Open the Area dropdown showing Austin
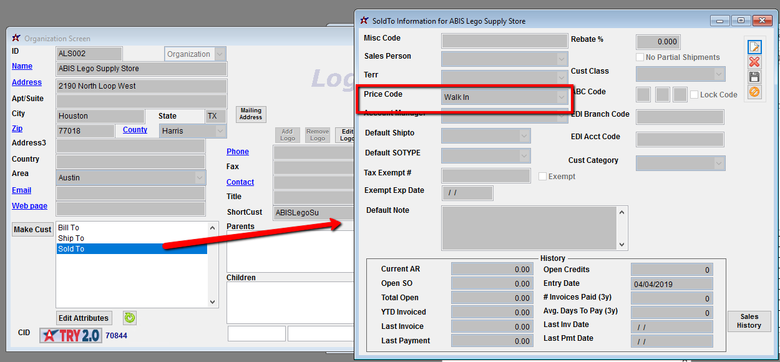Screen dimensions: 780x362 coord(200,178)
